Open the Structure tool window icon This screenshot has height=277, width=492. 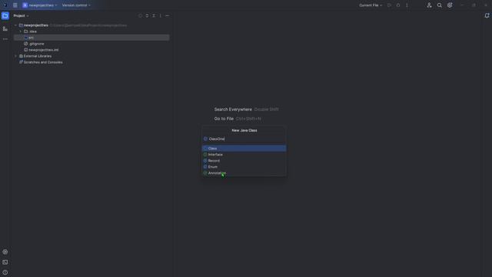point(5,28)
